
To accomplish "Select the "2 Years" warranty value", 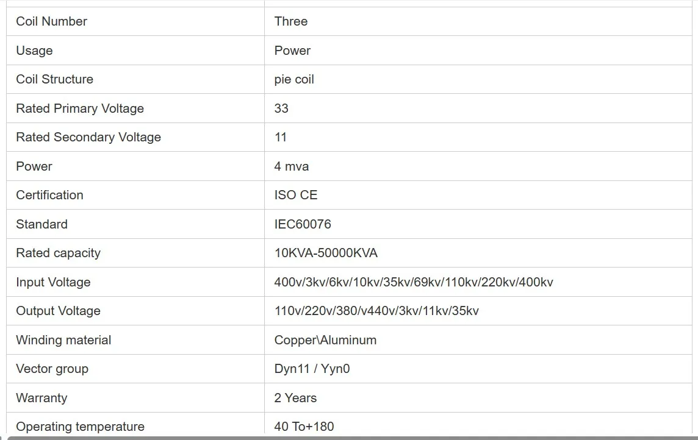I will point(295,398).
